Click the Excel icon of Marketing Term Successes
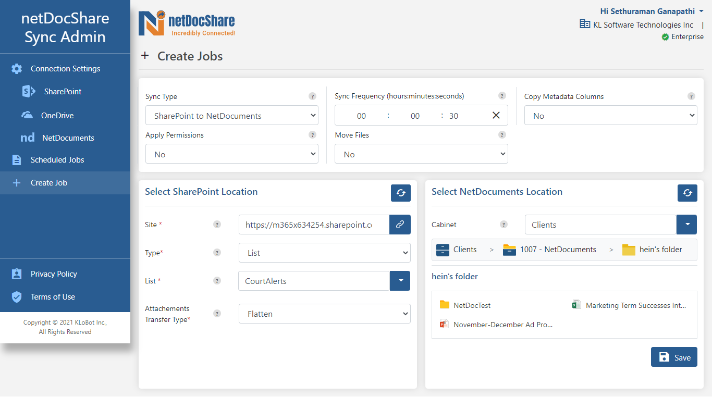712x397 pixels. [x=576, y=305]
